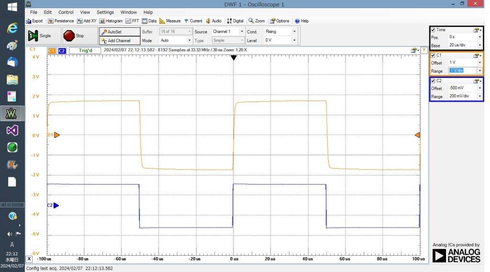Open C2 panel settings gear
Screen dimensions: 490x272
tap(477, 81)
